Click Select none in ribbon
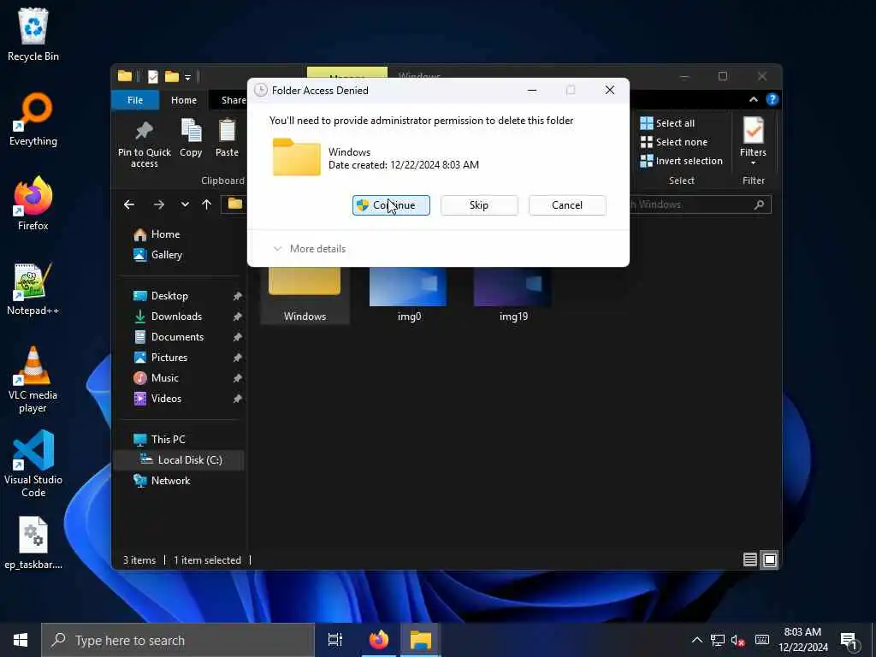Viewport: 876px width, 657px height. pos(674,142)
